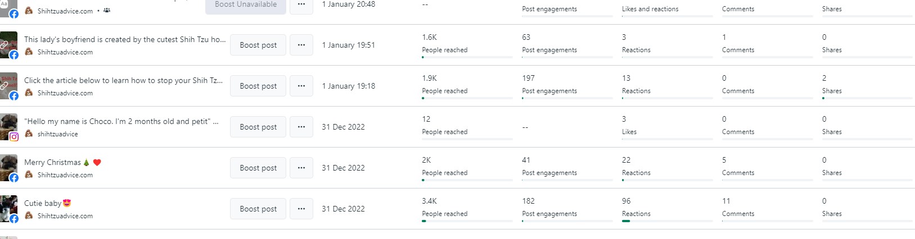
Task: Click three-dots menu for 1 January 19:51 post
Action: point(301,45)
